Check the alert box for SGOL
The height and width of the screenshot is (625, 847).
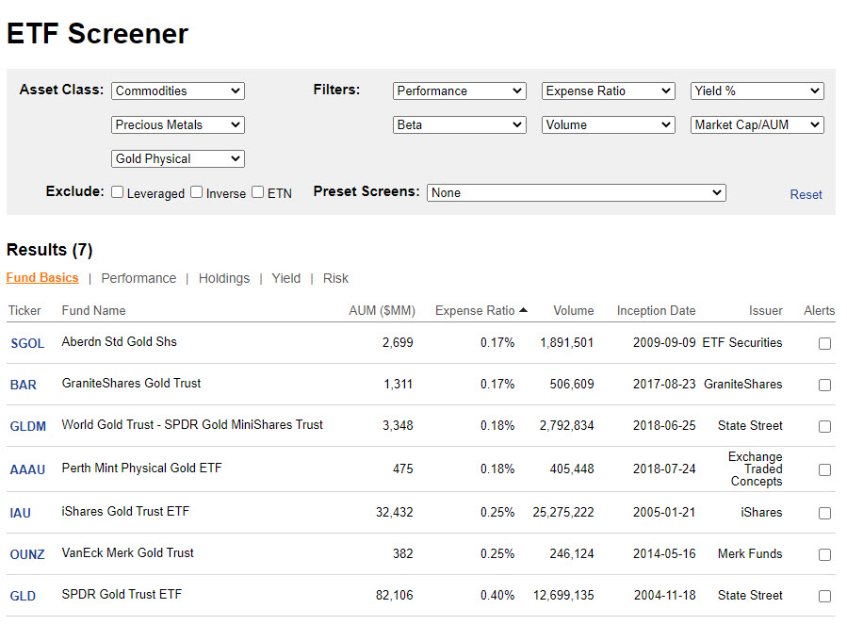pos(824,344)
